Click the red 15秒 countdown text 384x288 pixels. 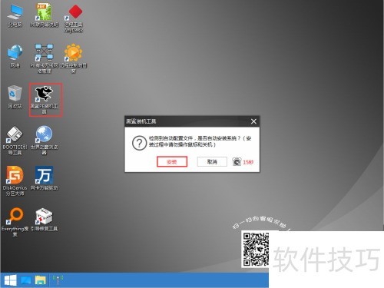coord(248,162)
